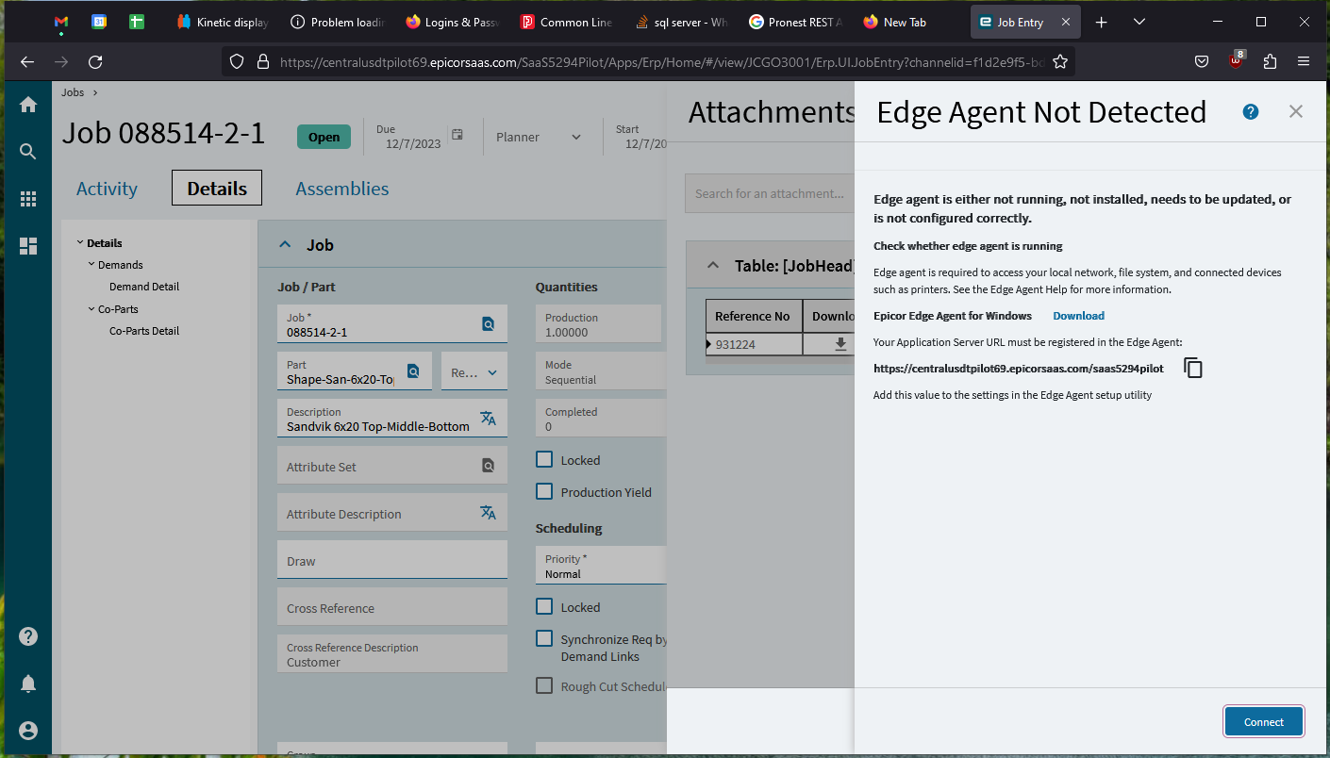Bookmark this page with the star icon
1330x758 pixels.
(1060, 61)
